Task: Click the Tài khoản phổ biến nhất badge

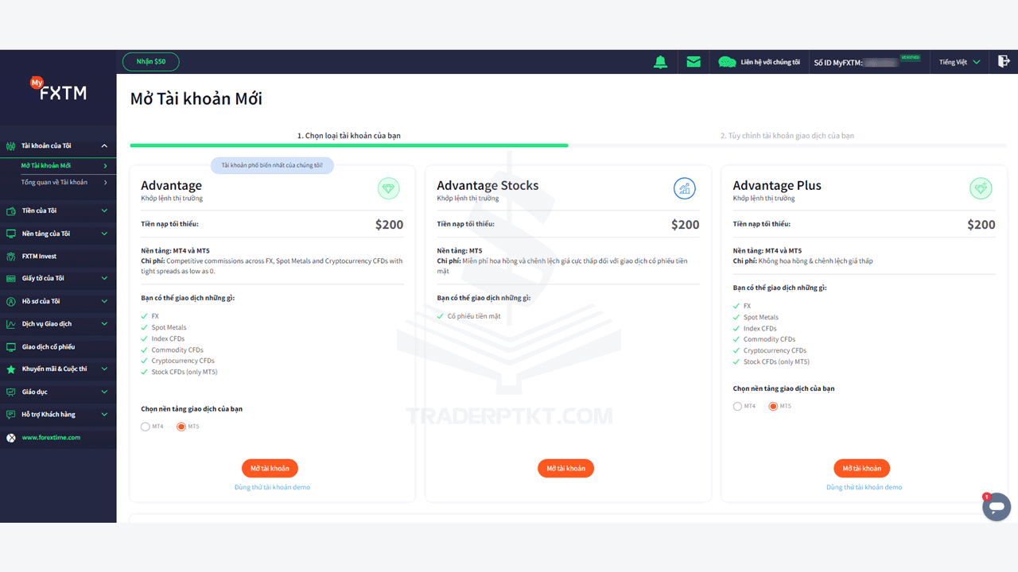Action: click(x=272, y=165)
